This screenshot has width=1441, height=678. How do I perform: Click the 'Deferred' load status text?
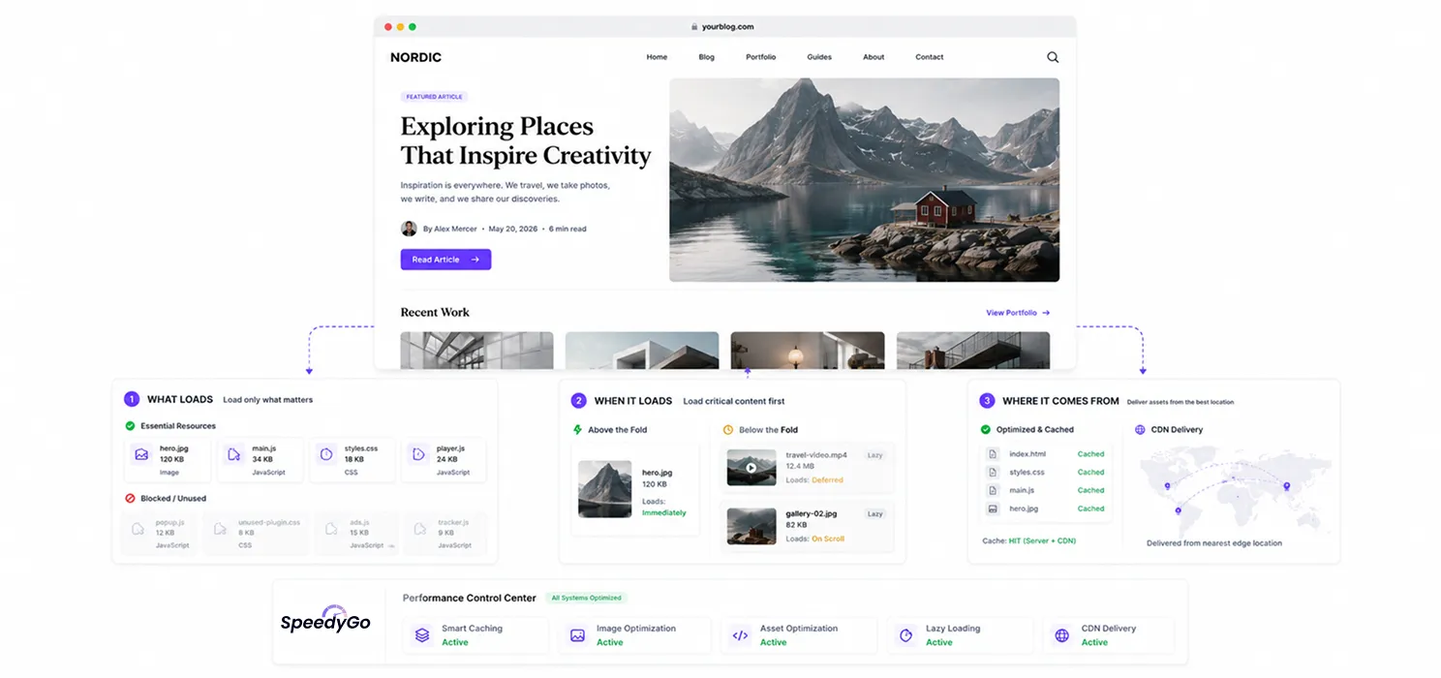tap(827, 479)
